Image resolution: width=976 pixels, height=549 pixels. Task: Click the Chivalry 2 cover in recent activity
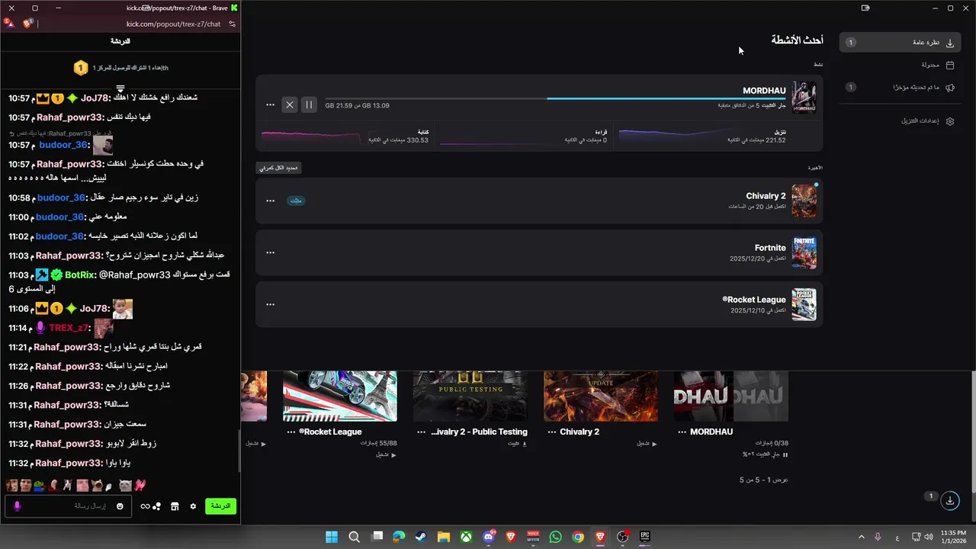point(804,201)
